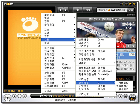Click the playback seek bar

pos(33,91)
